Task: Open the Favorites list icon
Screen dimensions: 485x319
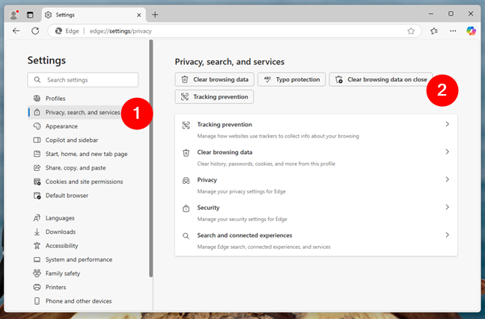Action: (x=434, y=31)
